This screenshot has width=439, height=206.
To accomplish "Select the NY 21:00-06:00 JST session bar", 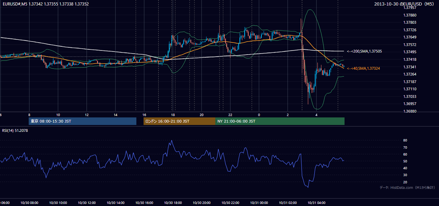I will tap(280, 121).
